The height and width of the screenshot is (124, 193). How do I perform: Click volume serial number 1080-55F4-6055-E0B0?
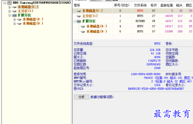pyautogui.click(x=146, y=74)
